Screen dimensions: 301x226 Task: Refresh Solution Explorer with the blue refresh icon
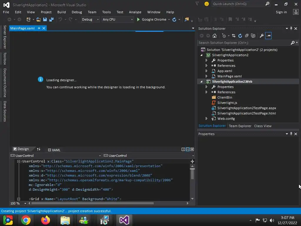pyautogui.click(x=240, y=36)
